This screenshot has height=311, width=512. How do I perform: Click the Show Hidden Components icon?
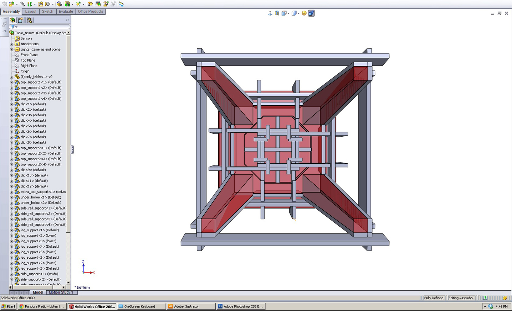[x=59, y=4]
